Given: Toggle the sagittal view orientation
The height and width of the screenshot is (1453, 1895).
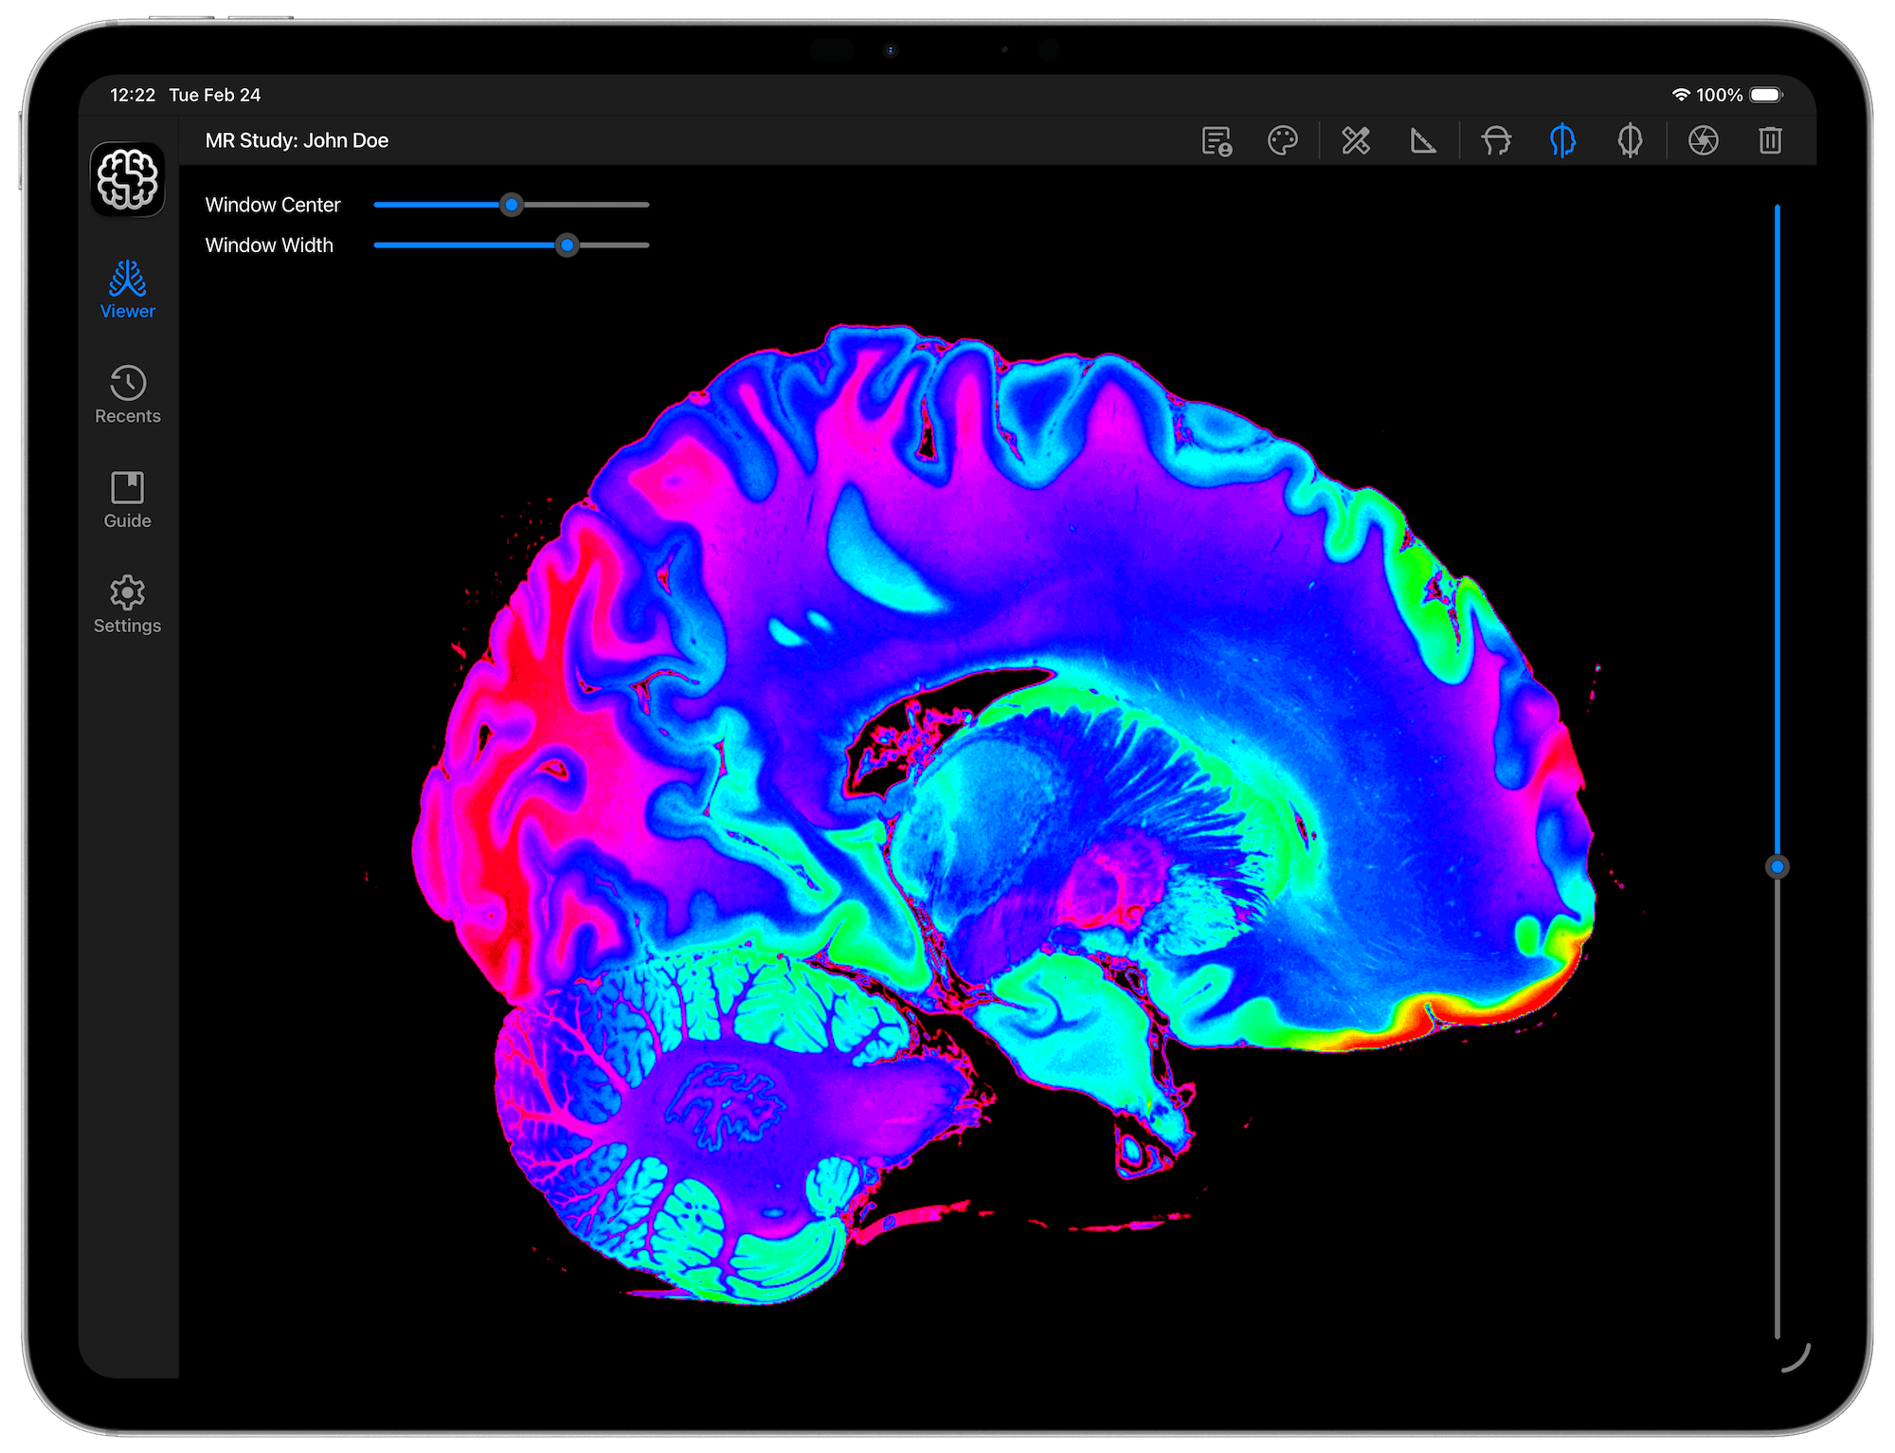Looking at the screenshot, I should (x=1563, y=141).
